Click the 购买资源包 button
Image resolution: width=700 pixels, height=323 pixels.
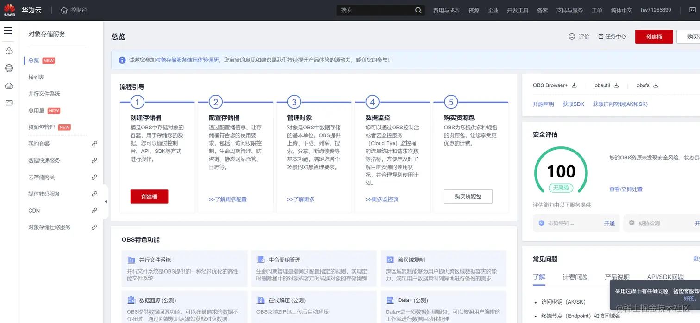click(x=468, y=196)
